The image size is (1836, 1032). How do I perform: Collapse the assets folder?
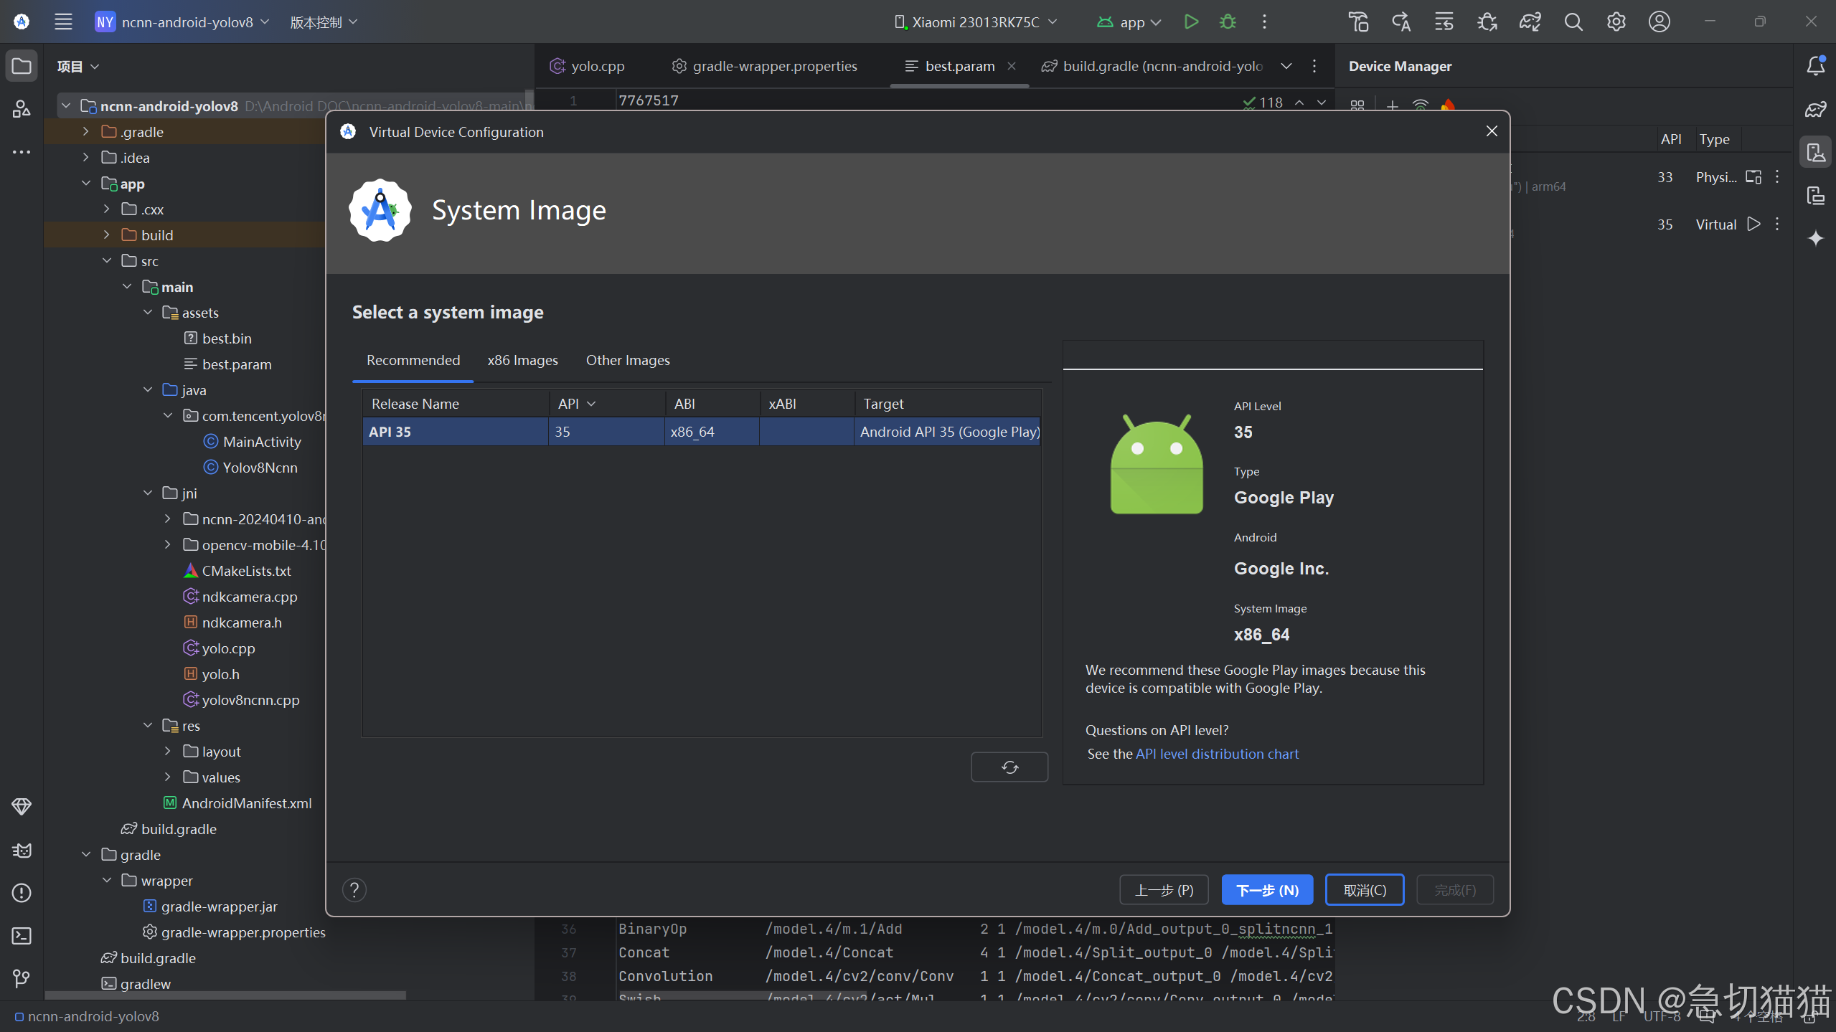coord(148,313)
